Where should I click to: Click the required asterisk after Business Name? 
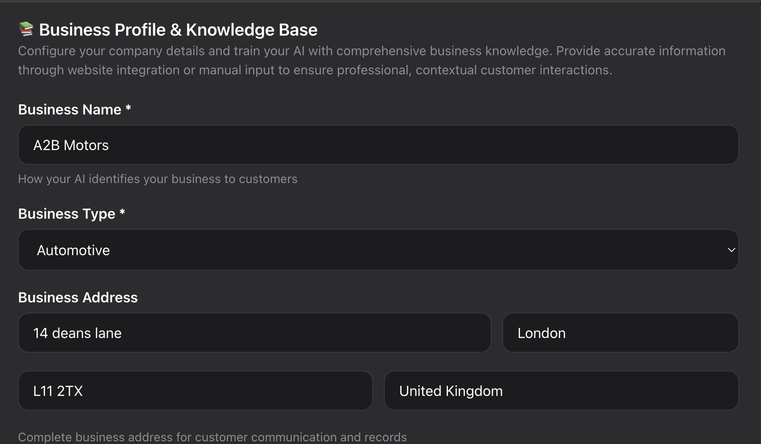pyautogui.click(x=128, y=108)
